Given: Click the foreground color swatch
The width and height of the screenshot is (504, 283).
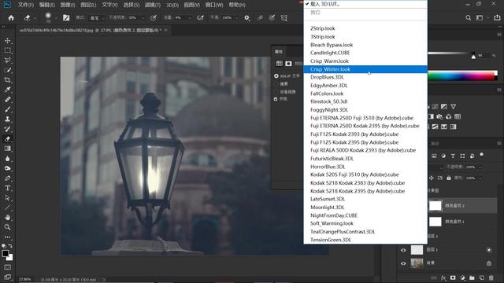Looking at the screenshot, I should click(x=6, y=253).
